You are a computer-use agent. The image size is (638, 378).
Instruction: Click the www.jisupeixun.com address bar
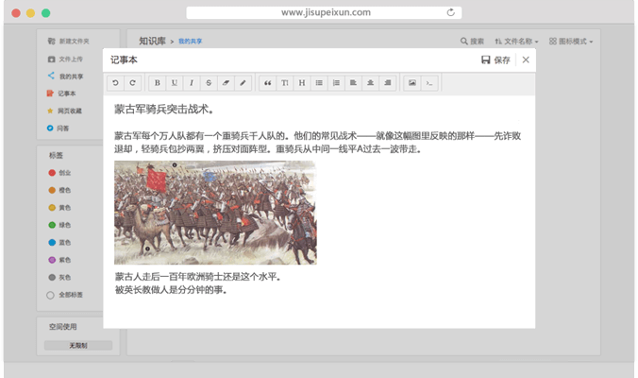(x=324, y=12)
